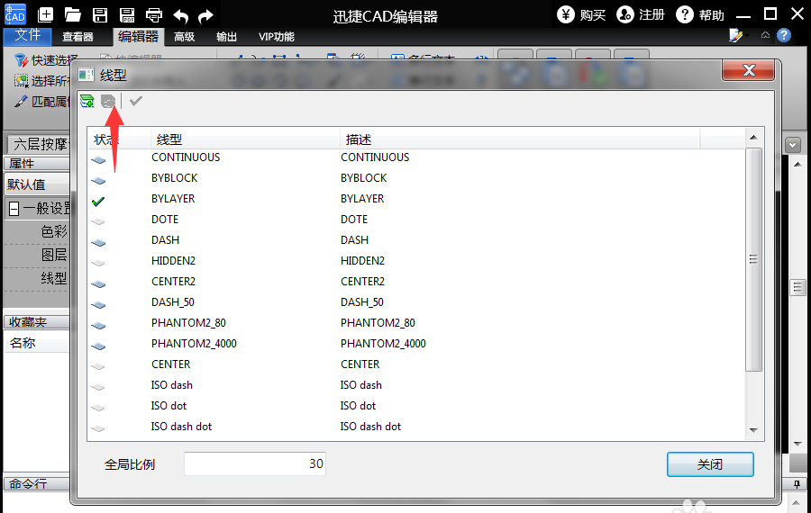Open a file with the folder icon
Viewport: 811px width, 513px height.
(x=72, y=14)
